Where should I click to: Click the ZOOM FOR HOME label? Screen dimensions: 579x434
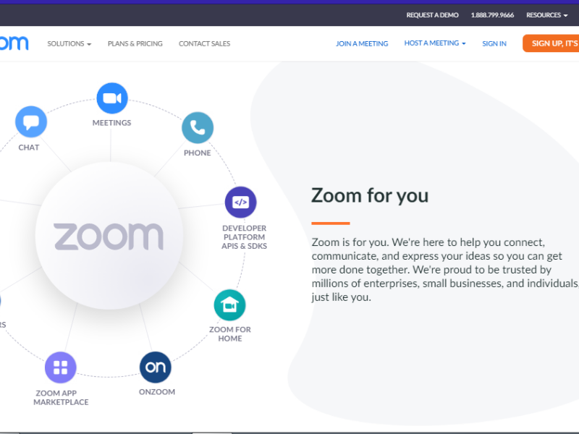pyautogui.click(x=230, y=334)
